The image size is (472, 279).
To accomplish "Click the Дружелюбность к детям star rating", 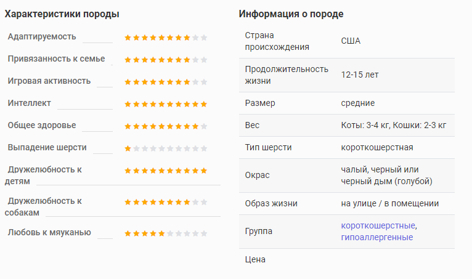I will tap(166, 171).
